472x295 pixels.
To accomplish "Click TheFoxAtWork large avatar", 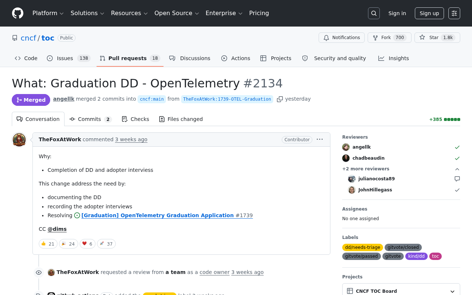I will pyautogui.click(x=19, y=140).
